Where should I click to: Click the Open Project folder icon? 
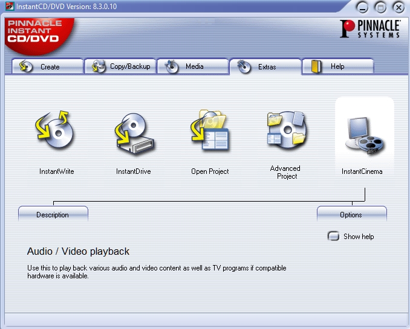point(210,130)
